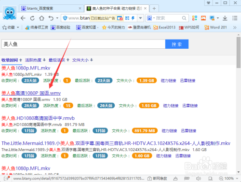Click the octopus browser avatar logo
The height and width of the screenshot is (182, 241).
tap(10, 13)
